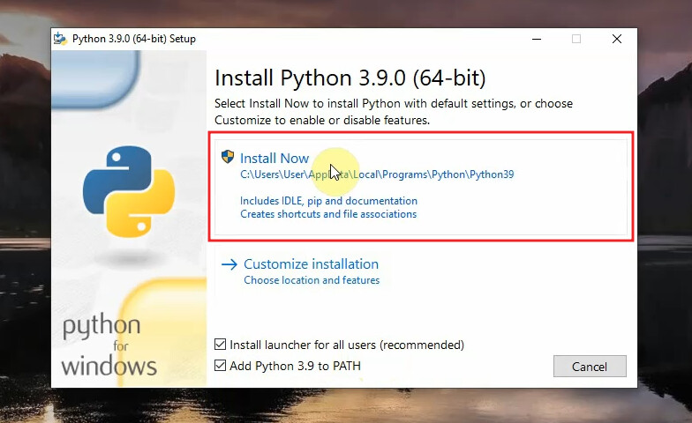Uncheck the Add Python 3.9 to PATH checkbox

pos(221,366)
